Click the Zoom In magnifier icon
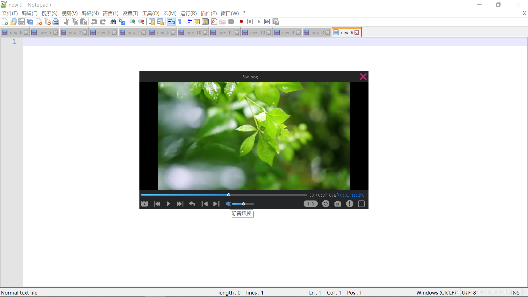The image size is (528, 297). point(133,22)
